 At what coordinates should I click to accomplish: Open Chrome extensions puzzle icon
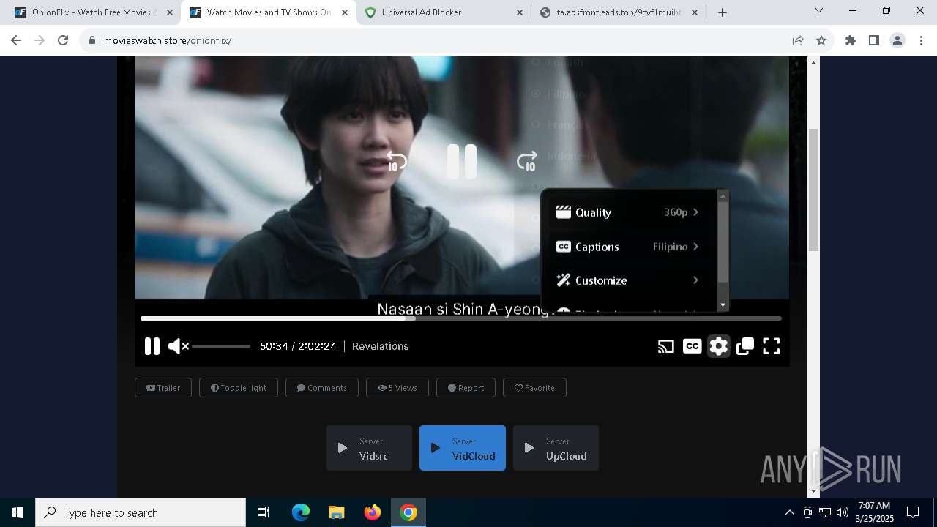[851, 40]
